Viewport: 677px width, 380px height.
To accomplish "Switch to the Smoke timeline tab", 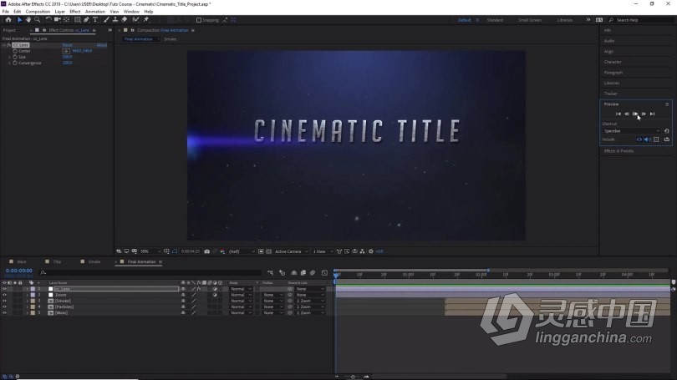I will 94,261.
